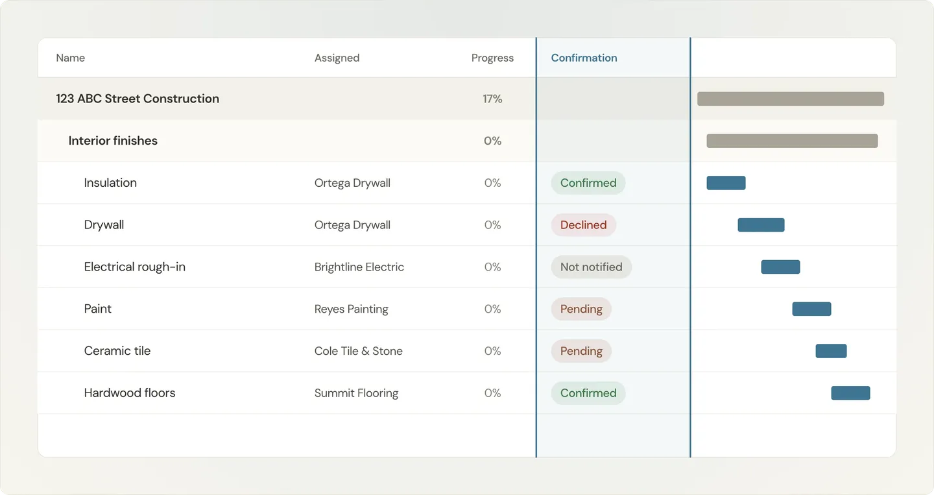Click the Confirmed badge for Insulation

click(588, 183)
